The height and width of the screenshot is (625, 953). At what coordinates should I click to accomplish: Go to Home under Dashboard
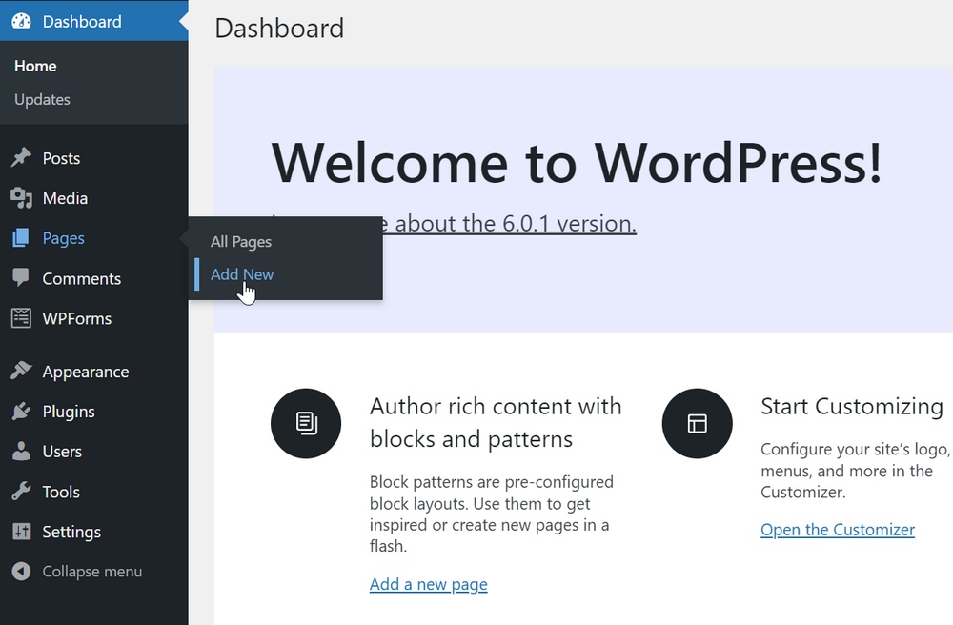pos(35,66)
